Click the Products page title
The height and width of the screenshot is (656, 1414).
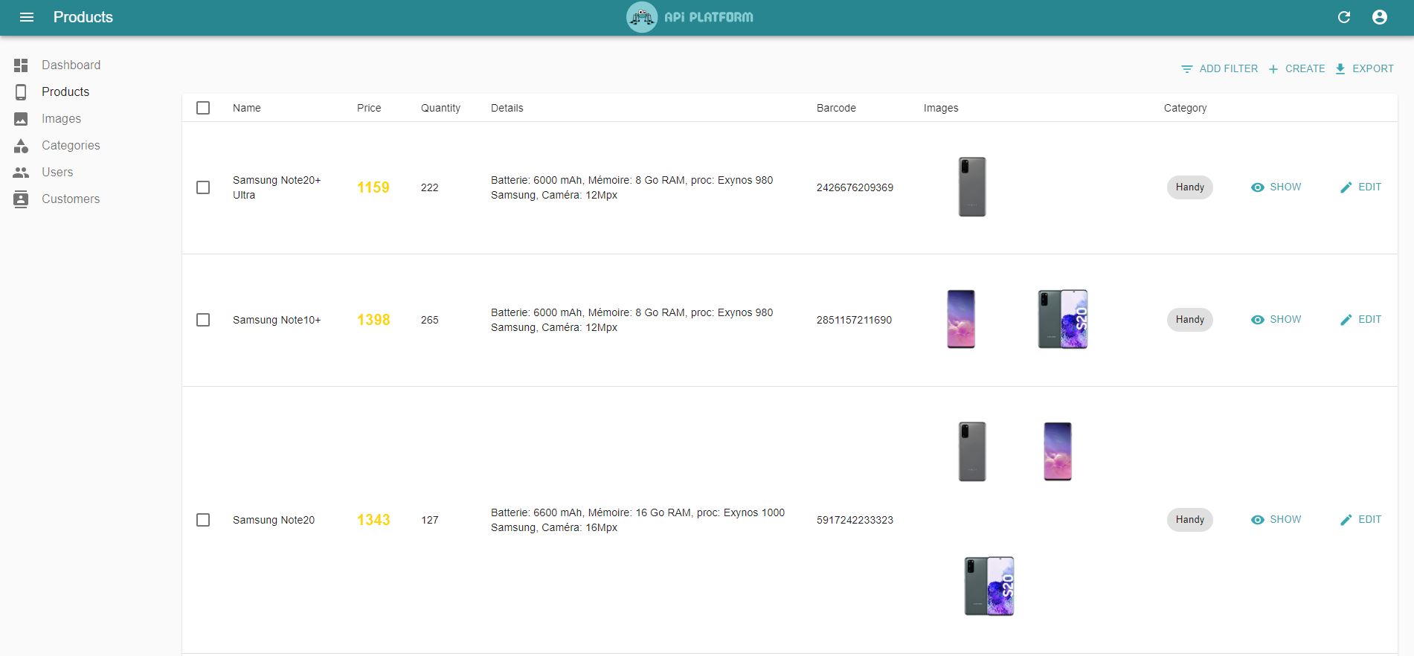(83, 17)
